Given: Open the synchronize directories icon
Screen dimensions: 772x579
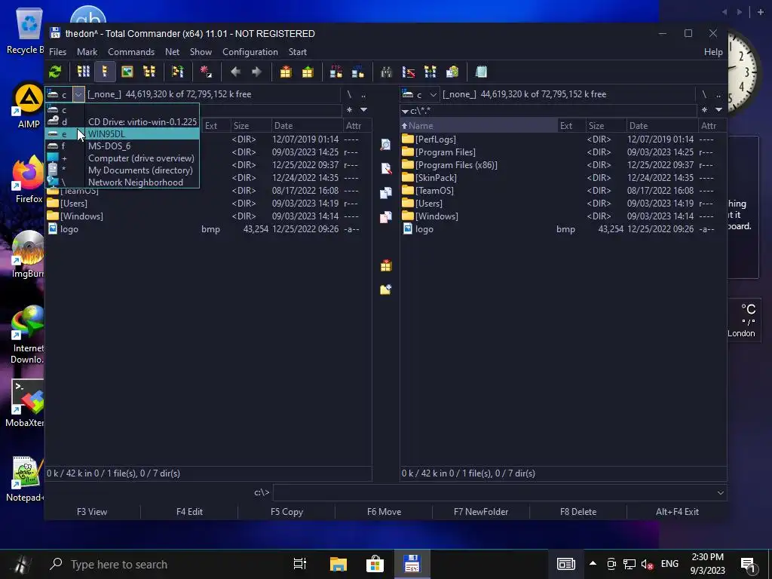Looking at the screenshot, I should [430, 72].
